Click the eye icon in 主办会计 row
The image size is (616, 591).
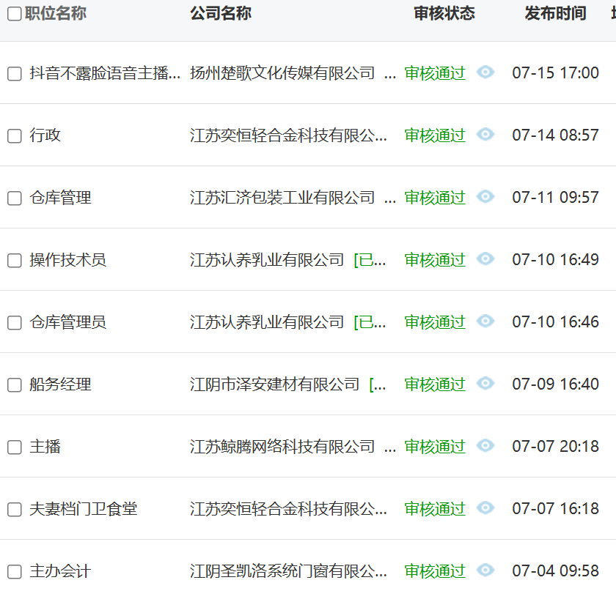(485, 570)
